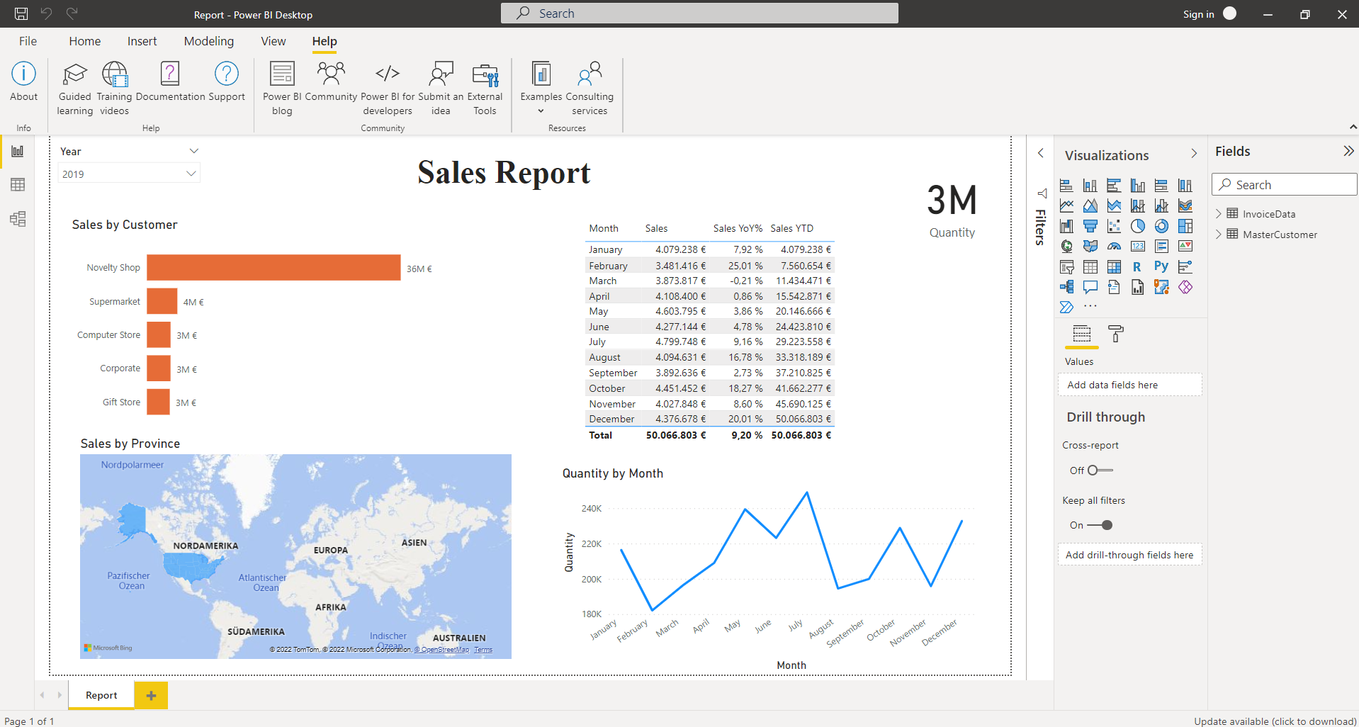The height and width of the screenshot is (727, 1359).
Task: Insert a Python visual
Action: [1161, 267]
